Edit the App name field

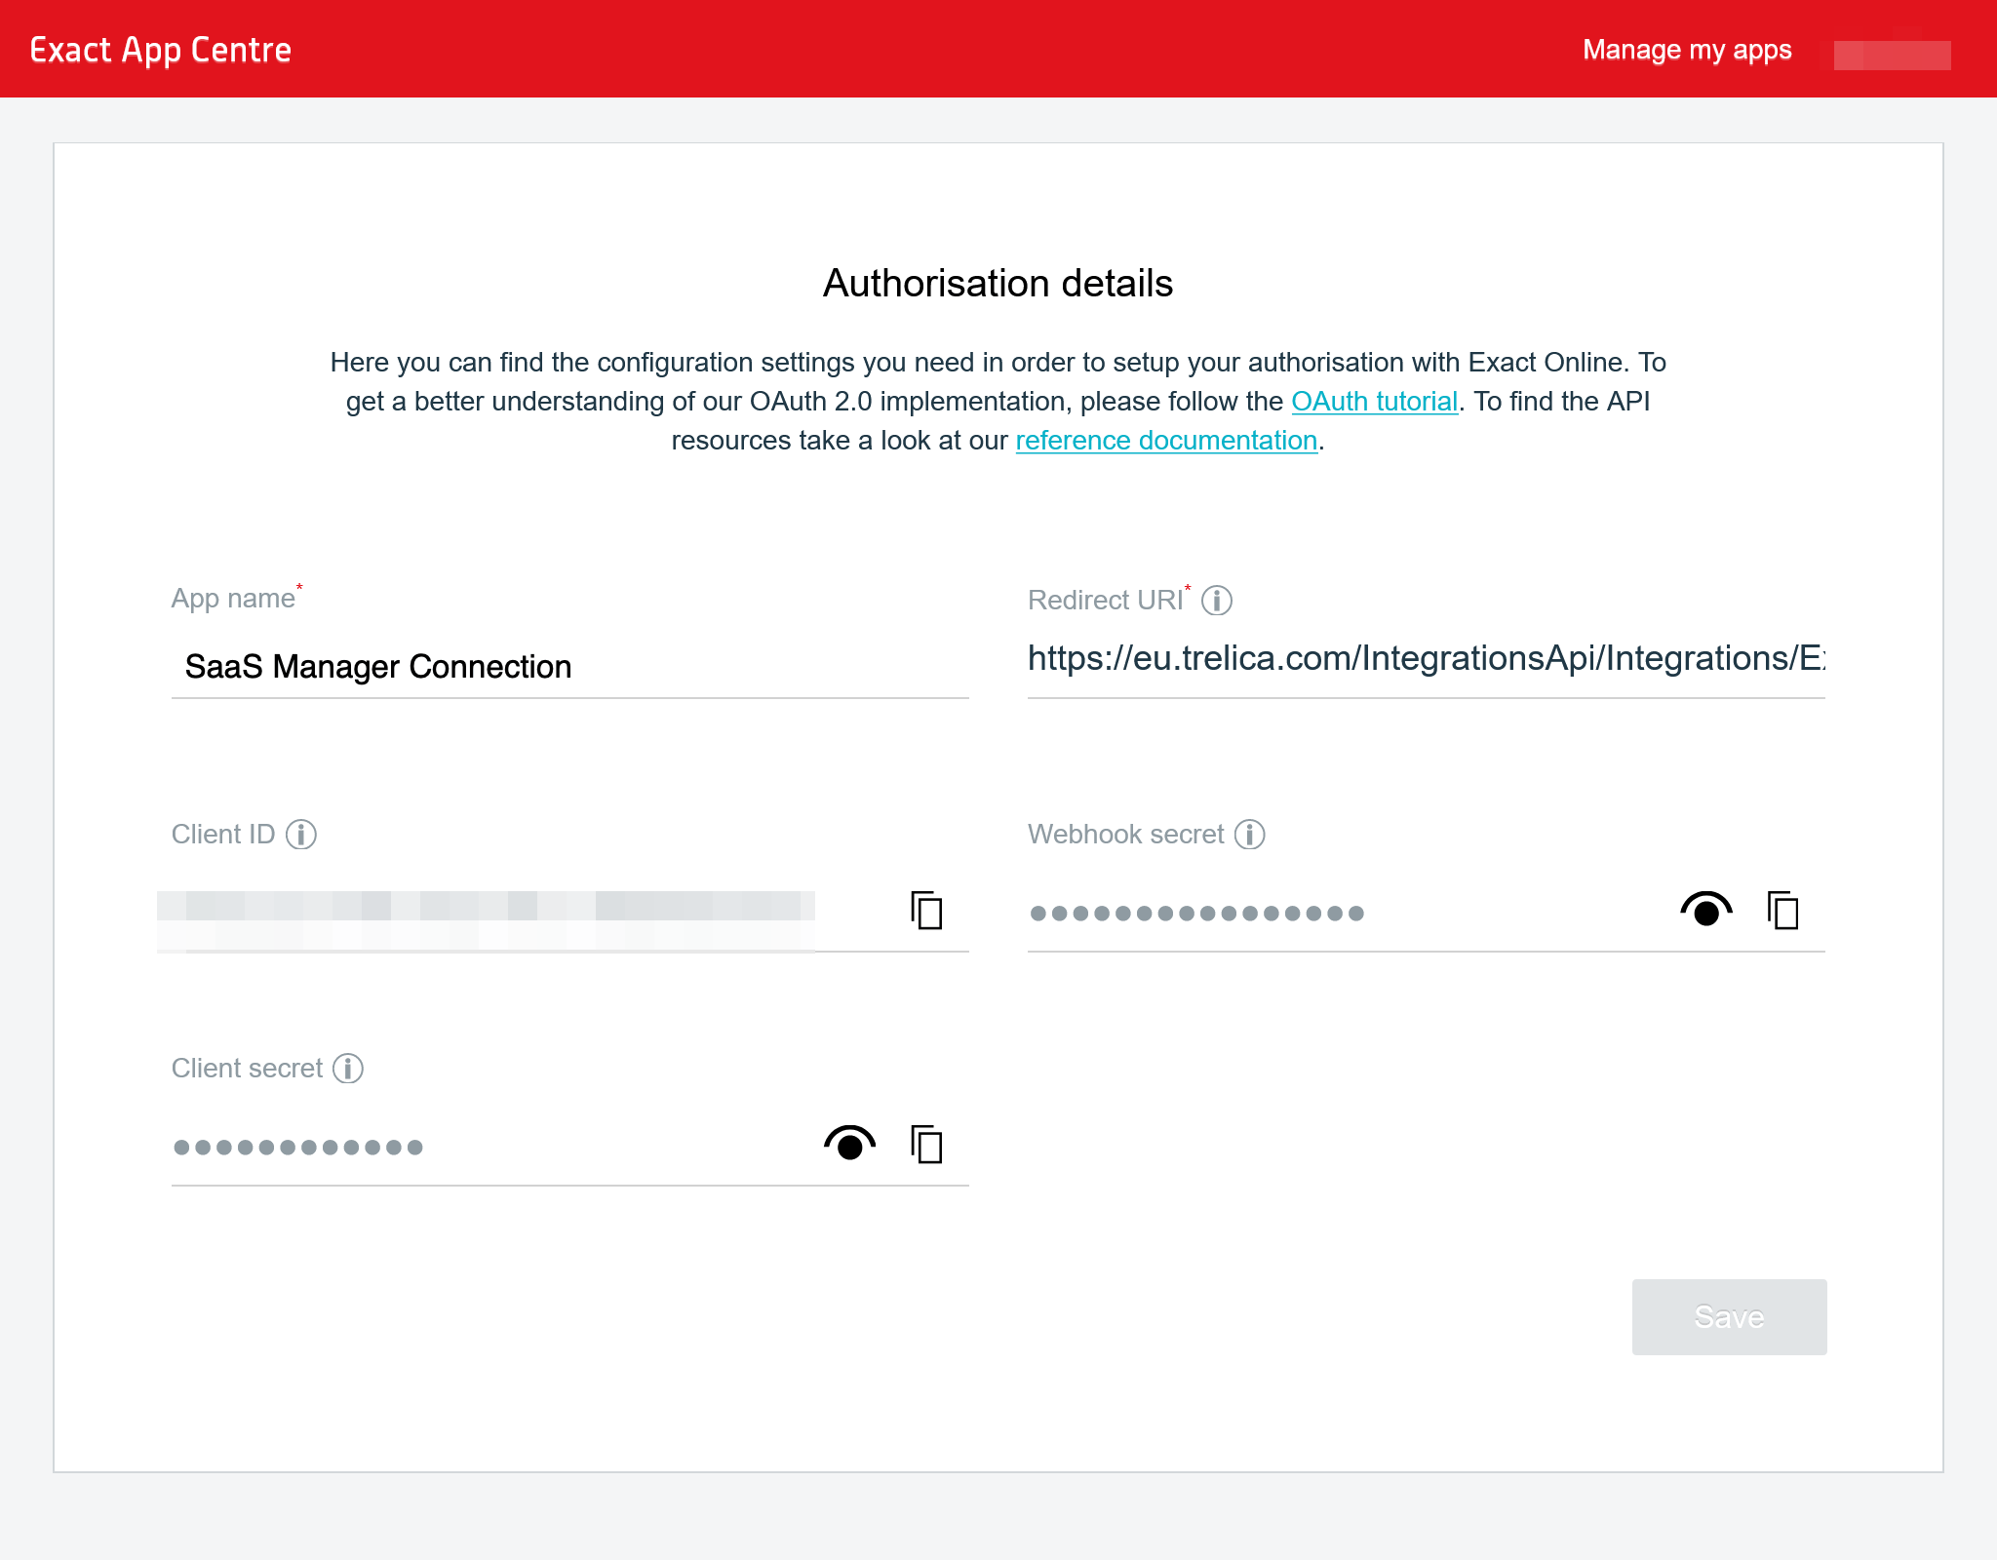(569, 667)
